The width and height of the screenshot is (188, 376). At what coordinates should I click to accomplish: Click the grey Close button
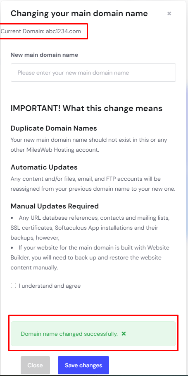[35, 365]
